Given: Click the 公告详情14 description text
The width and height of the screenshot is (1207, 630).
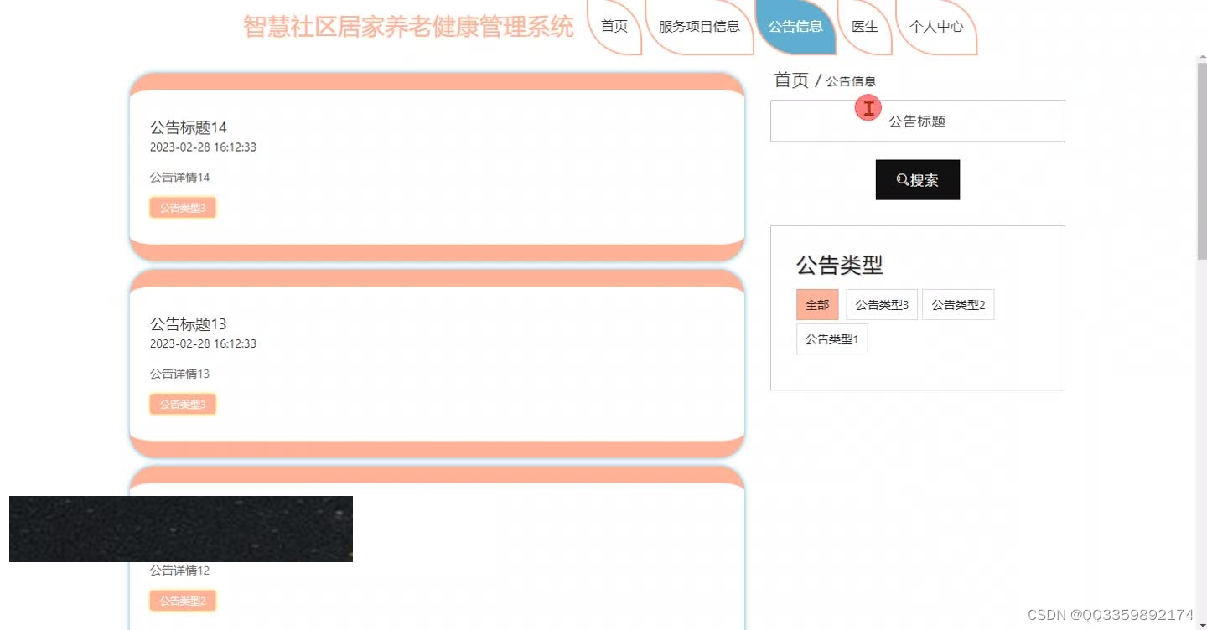Looking at the screenshot, I should [x=179, y=178].
